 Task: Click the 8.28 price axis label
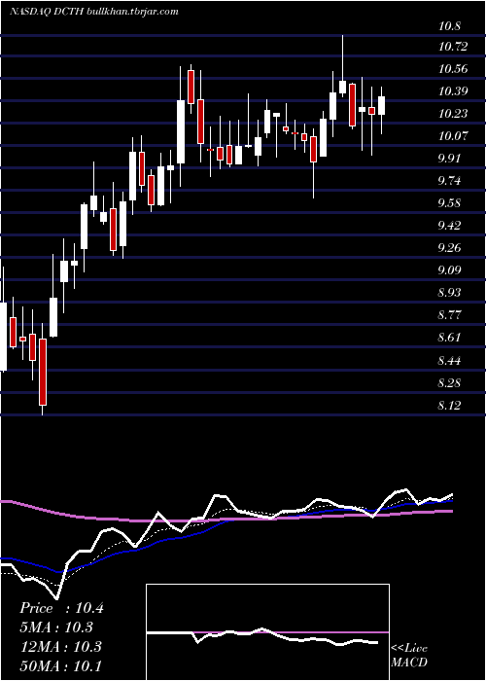pos(449,383)
